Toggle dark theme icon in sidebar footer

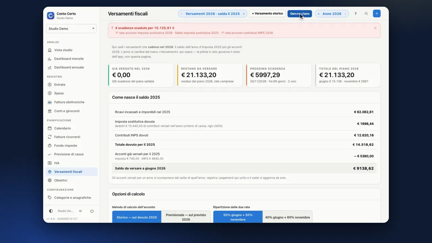pyautogui.click(x=51, y=211)
